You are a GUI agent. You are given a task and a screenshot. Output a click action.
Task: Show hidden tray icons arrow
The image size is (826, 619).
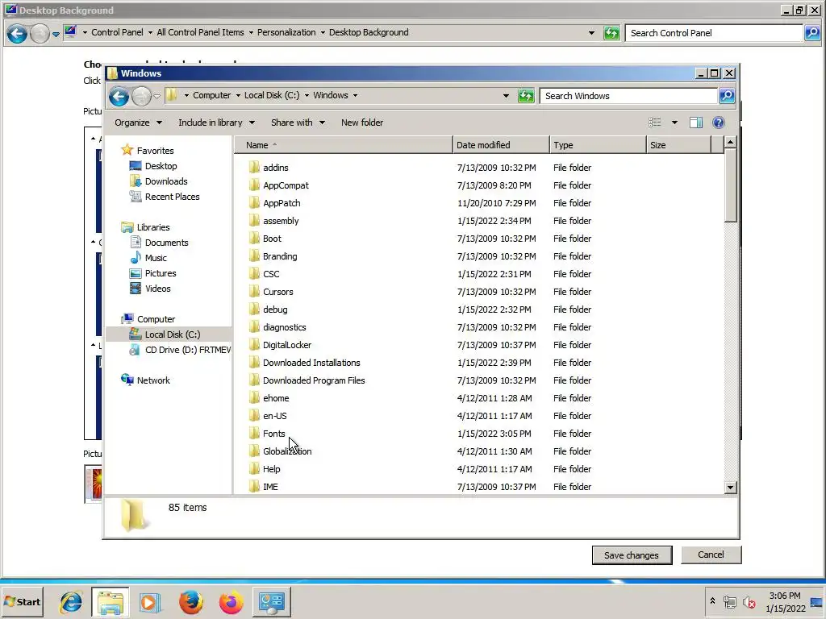click(x=712, y=600)
